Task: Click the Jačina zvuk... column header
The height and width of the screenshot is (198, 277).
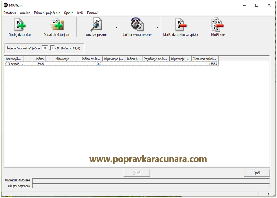Action: (91, 59)
